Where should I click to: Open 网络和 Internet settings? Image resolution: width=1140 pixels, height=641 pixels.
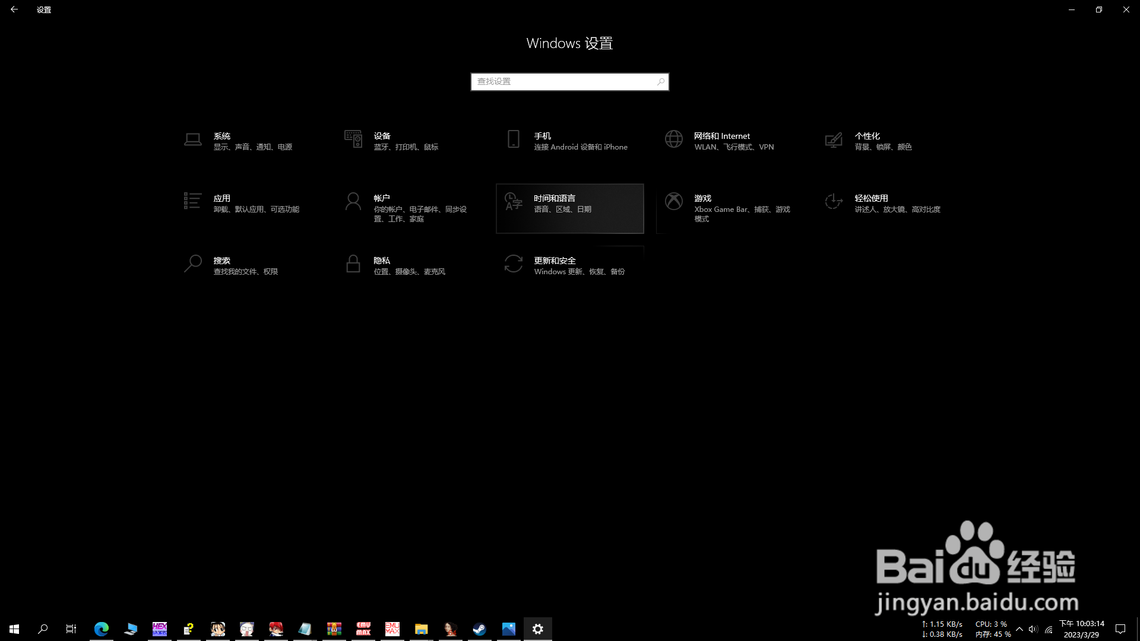tap(724, 141)
